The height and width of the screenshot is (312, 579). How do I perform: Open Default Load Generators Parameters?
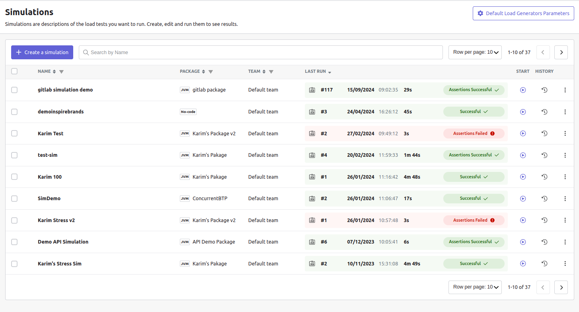pyautogui.click(x=523, y=13)
